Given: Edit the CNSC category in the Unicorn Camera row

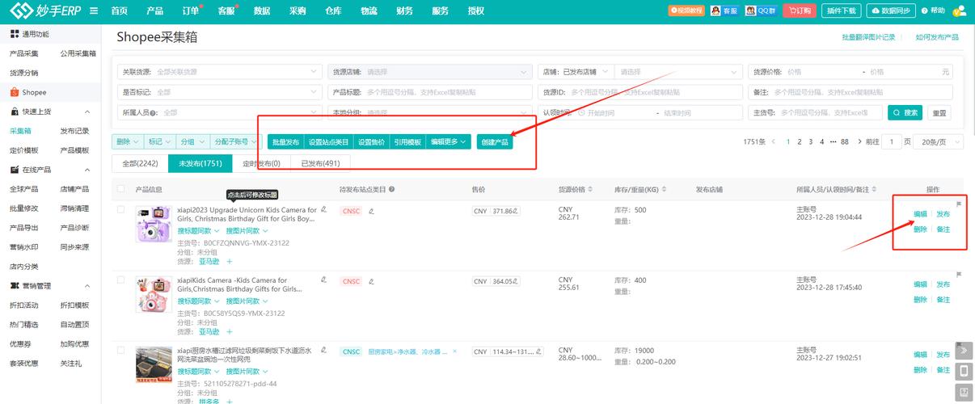Looking at the screenshot, I should [x=372, y=212].
